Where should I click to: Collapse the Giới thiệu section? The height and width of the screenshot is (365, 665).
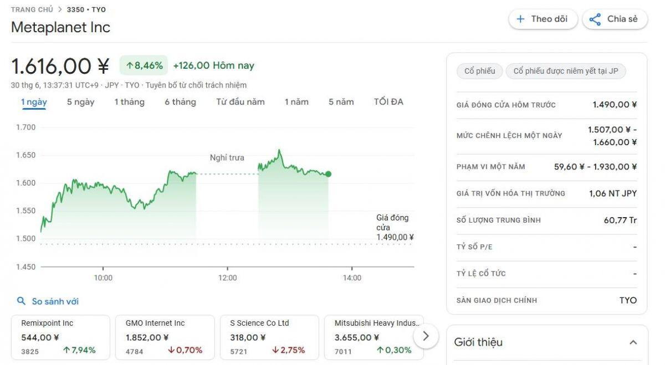coord(633,342)
